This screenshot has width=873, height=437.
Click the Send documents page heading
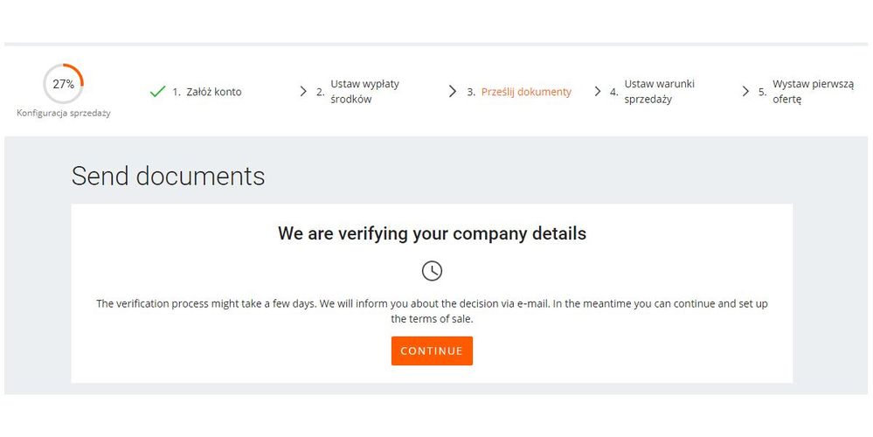click(x=168, y=176)
